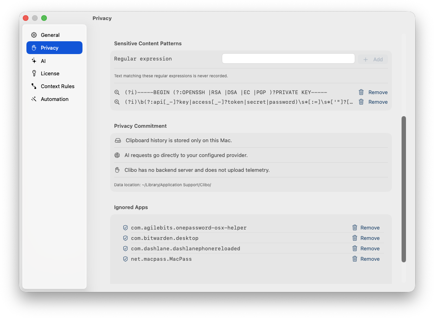Remove net.macpass.MacPass from ignored apps
The image size is (434, 318).
point(366,259)
